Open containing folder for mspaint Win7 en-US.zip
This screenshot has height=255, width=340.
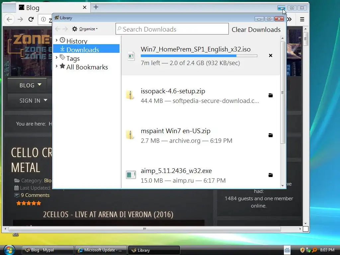point(270,135)
